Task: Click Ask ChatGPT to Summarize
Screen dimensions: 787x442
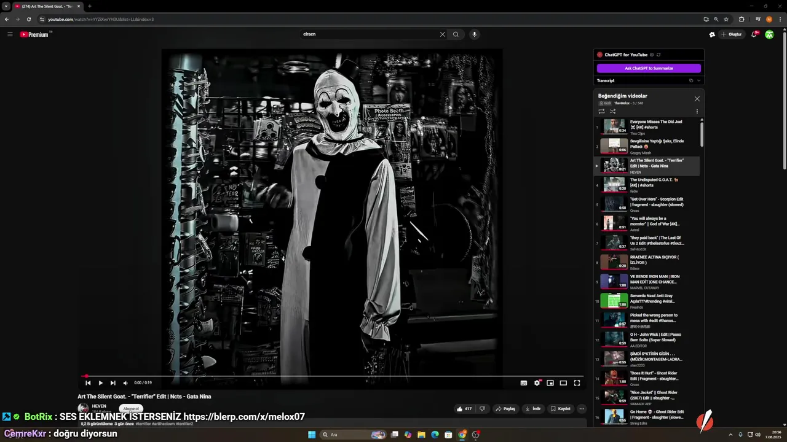Action: (x=649, y=68)
